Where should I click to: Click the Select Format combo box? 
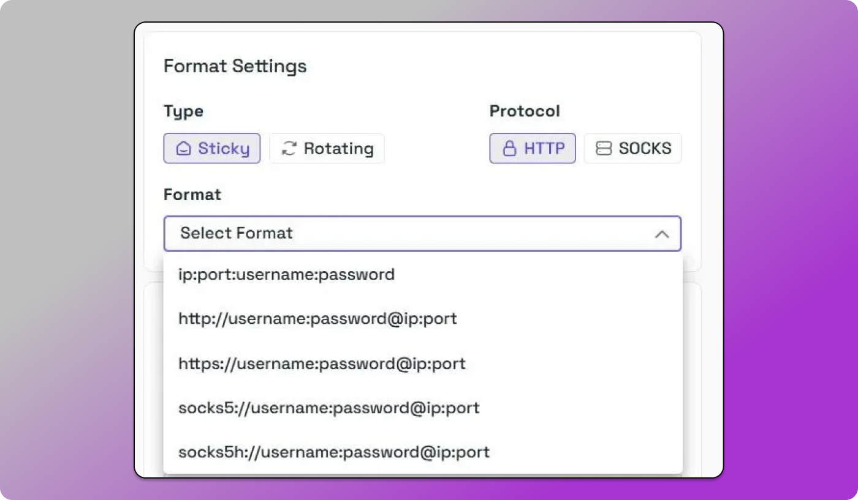pyautogui.click(x=422, y=234)
